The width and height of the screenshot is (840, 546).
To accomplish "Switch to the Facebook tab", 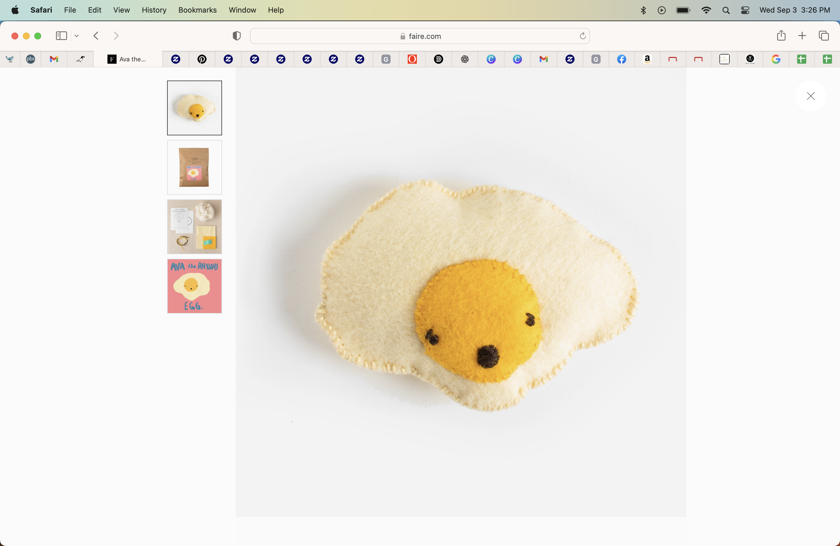I will [622, 59].
